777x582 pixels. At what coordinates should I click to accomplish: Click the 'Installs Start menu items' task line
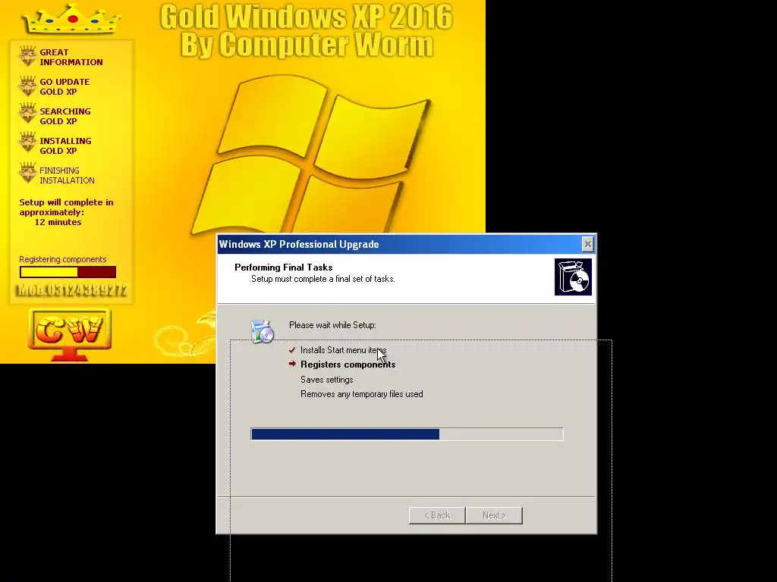(x=344, y=350)
